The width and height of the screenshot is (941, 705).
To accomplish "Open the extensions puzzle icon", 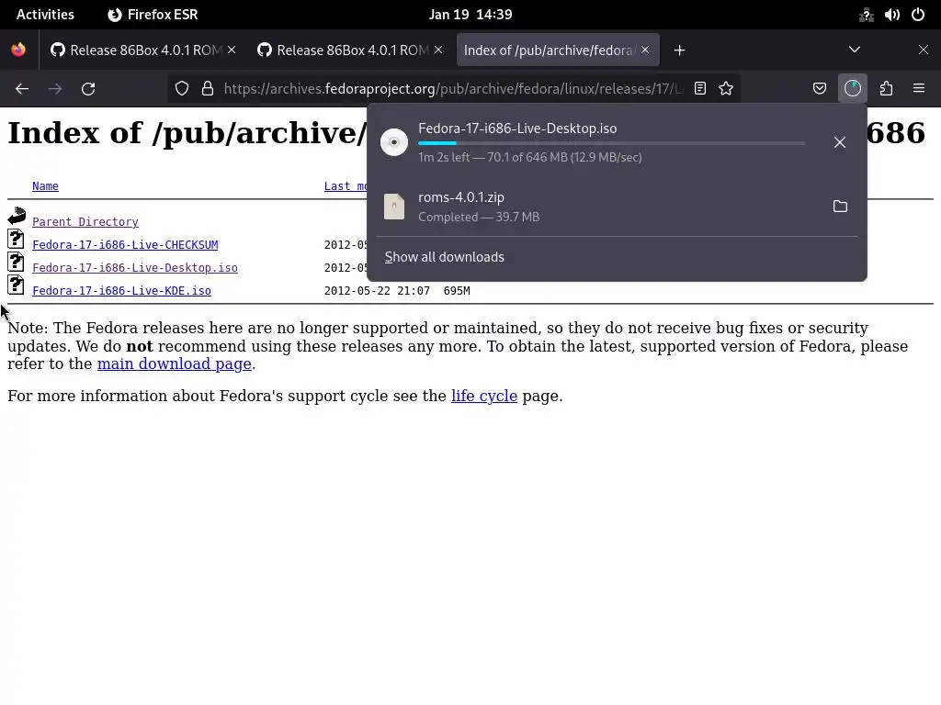I will coord(886,89).
